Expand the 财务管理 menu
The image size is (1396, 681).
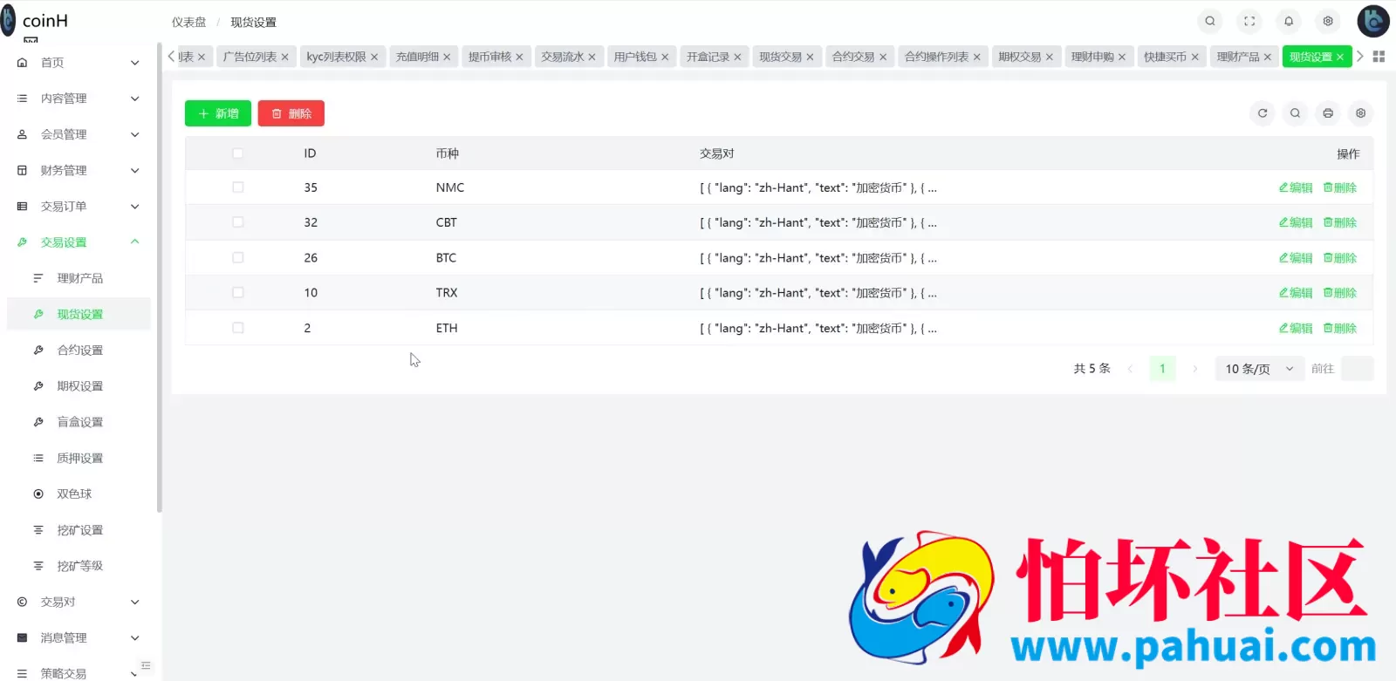(79, 170)
